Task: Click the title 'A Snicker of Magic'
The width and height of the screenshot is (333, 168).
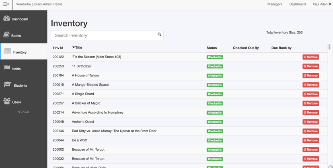Action: point(86,103)
